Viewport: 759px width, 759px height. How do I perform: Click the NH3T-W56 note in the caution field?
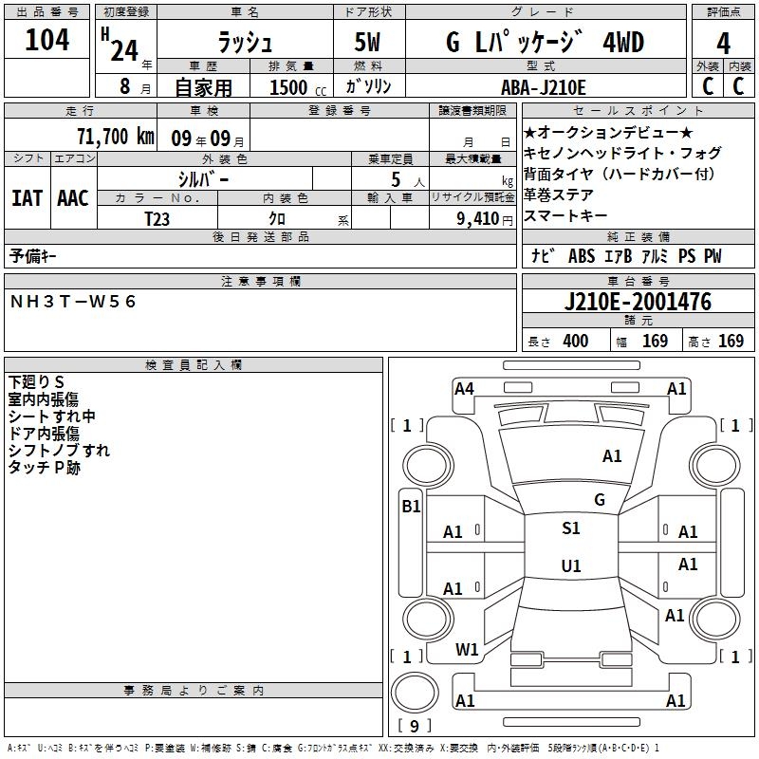[74, 301]
